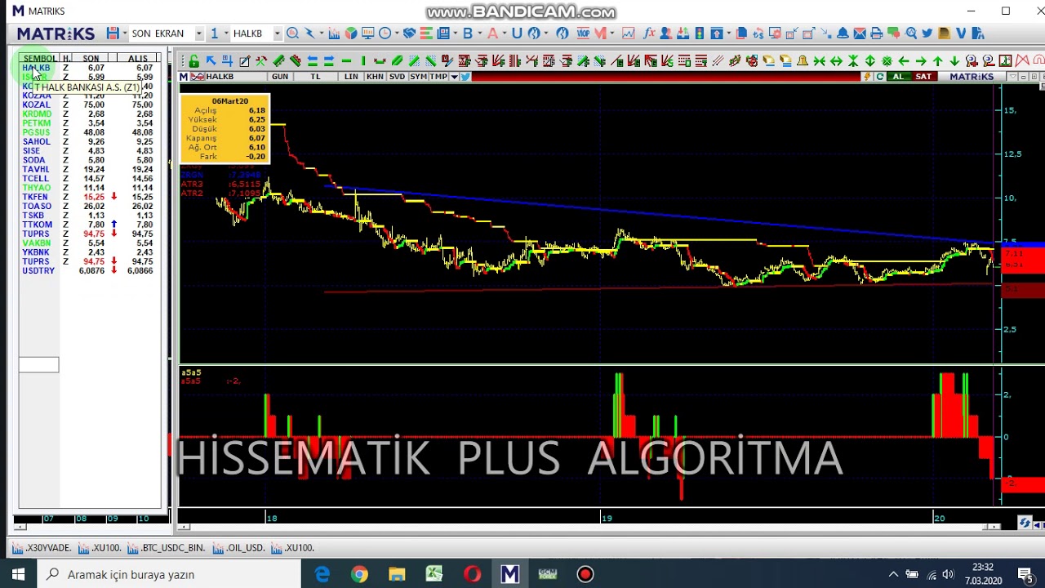Click the traffic light icon

coord(700,33)
